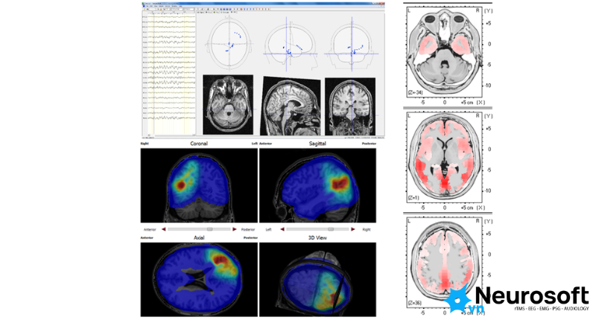596x320 pixels.
Task: Select the Sagittal heat map view
Action: point(317,185)
